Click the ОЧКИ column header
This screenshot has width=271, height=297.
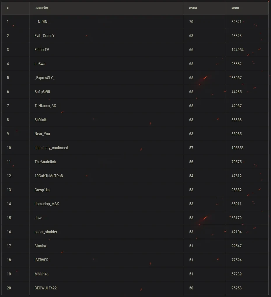click(193, 8)
